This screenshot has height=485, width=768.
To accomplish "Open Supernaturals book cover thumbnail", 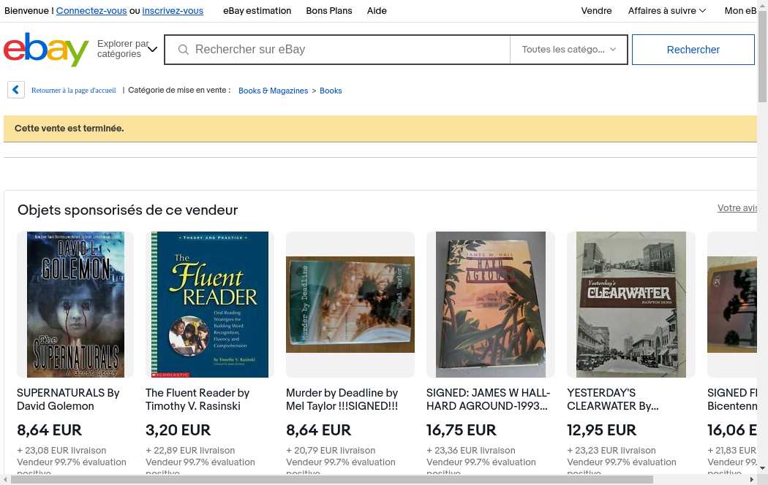I will coord(75,305).
